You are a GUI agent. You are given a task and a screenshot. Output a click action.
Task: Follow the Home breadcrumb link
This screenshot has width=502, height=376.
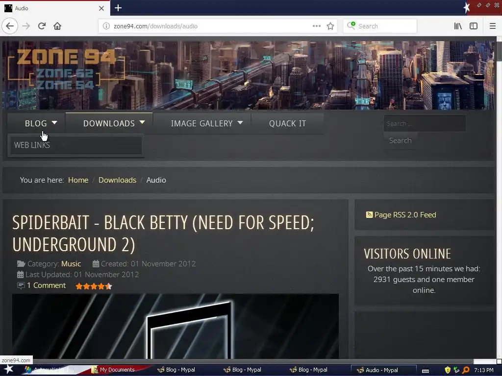78,180
